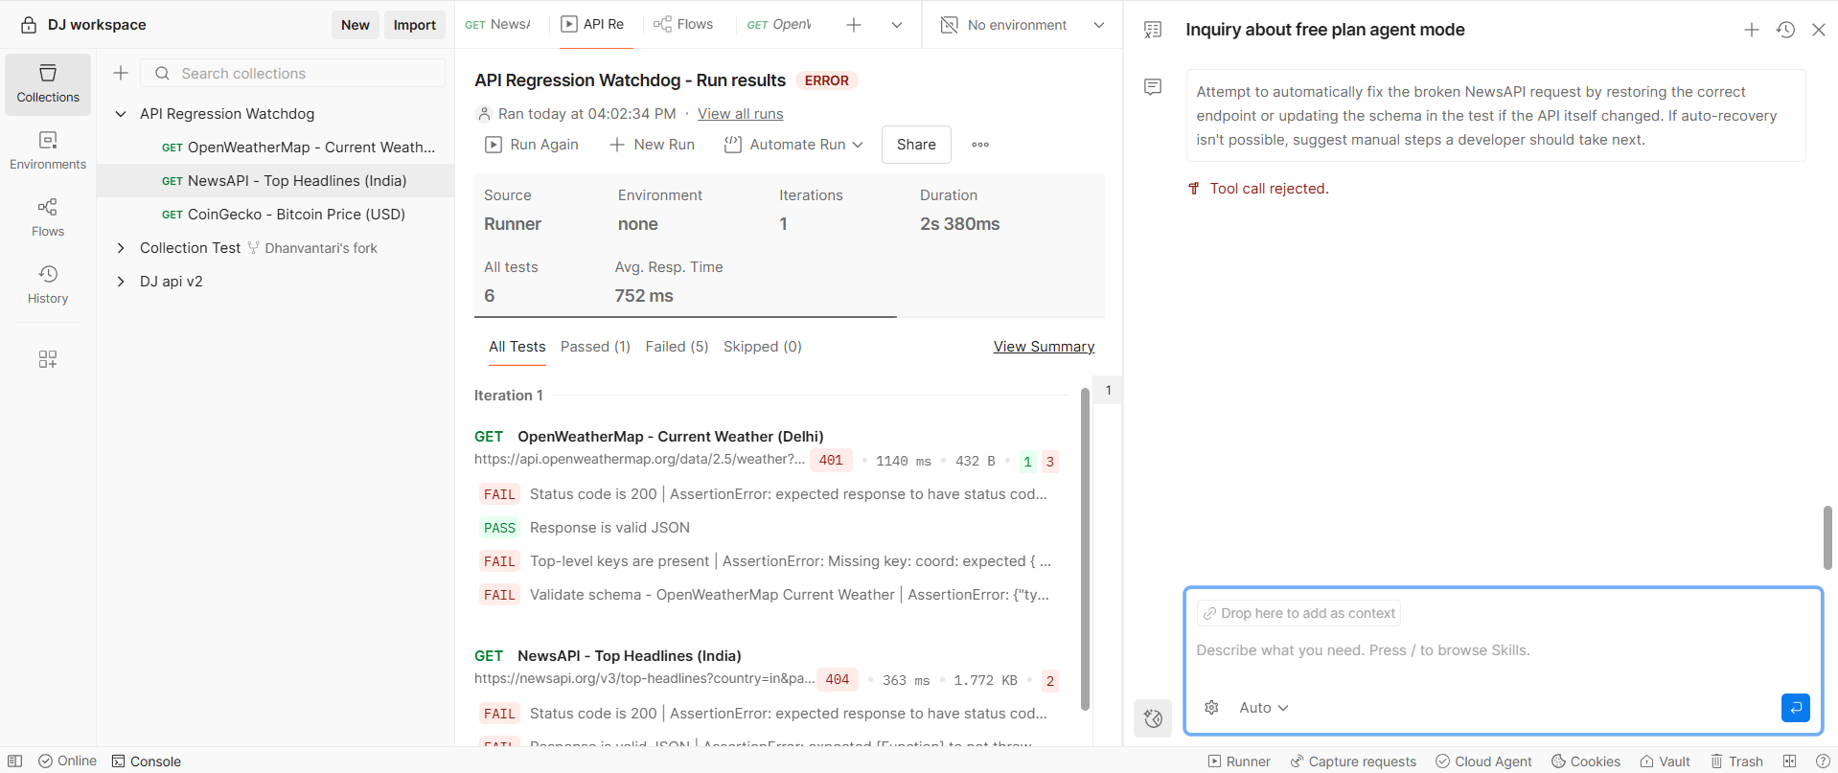Click the message icon beside the prompt text

click(x=1153, y=87)
